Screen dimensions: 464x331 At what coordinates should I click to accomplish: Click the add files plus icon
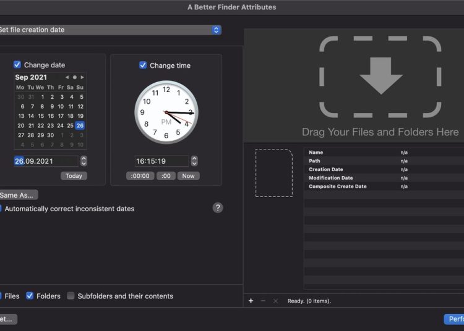pyautogui.click(x=251, y=301)
